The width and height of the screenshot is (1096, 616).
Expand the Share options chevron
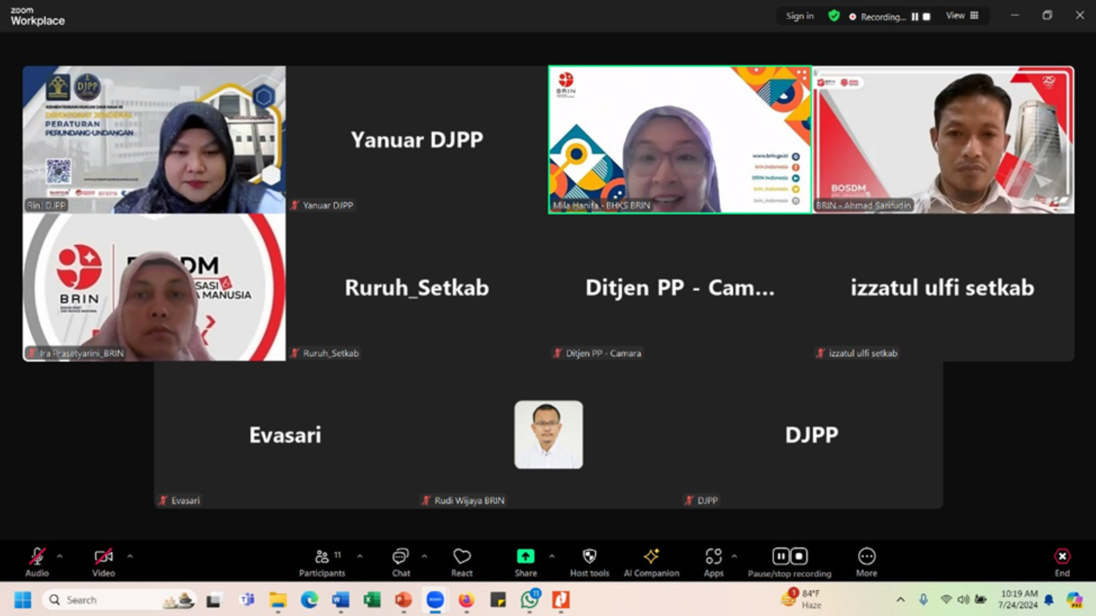click(552, 556)
